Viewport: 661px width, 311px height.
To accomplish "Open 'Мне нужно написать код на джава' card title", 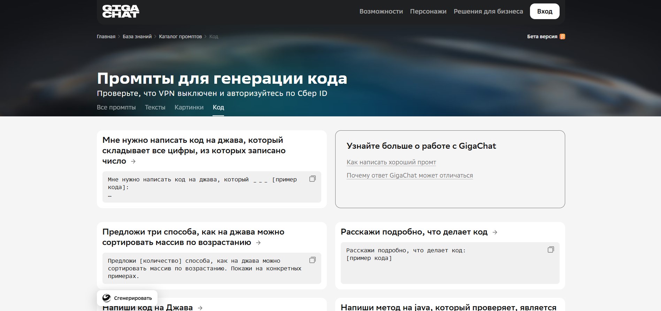I will (x=194, y=151).
